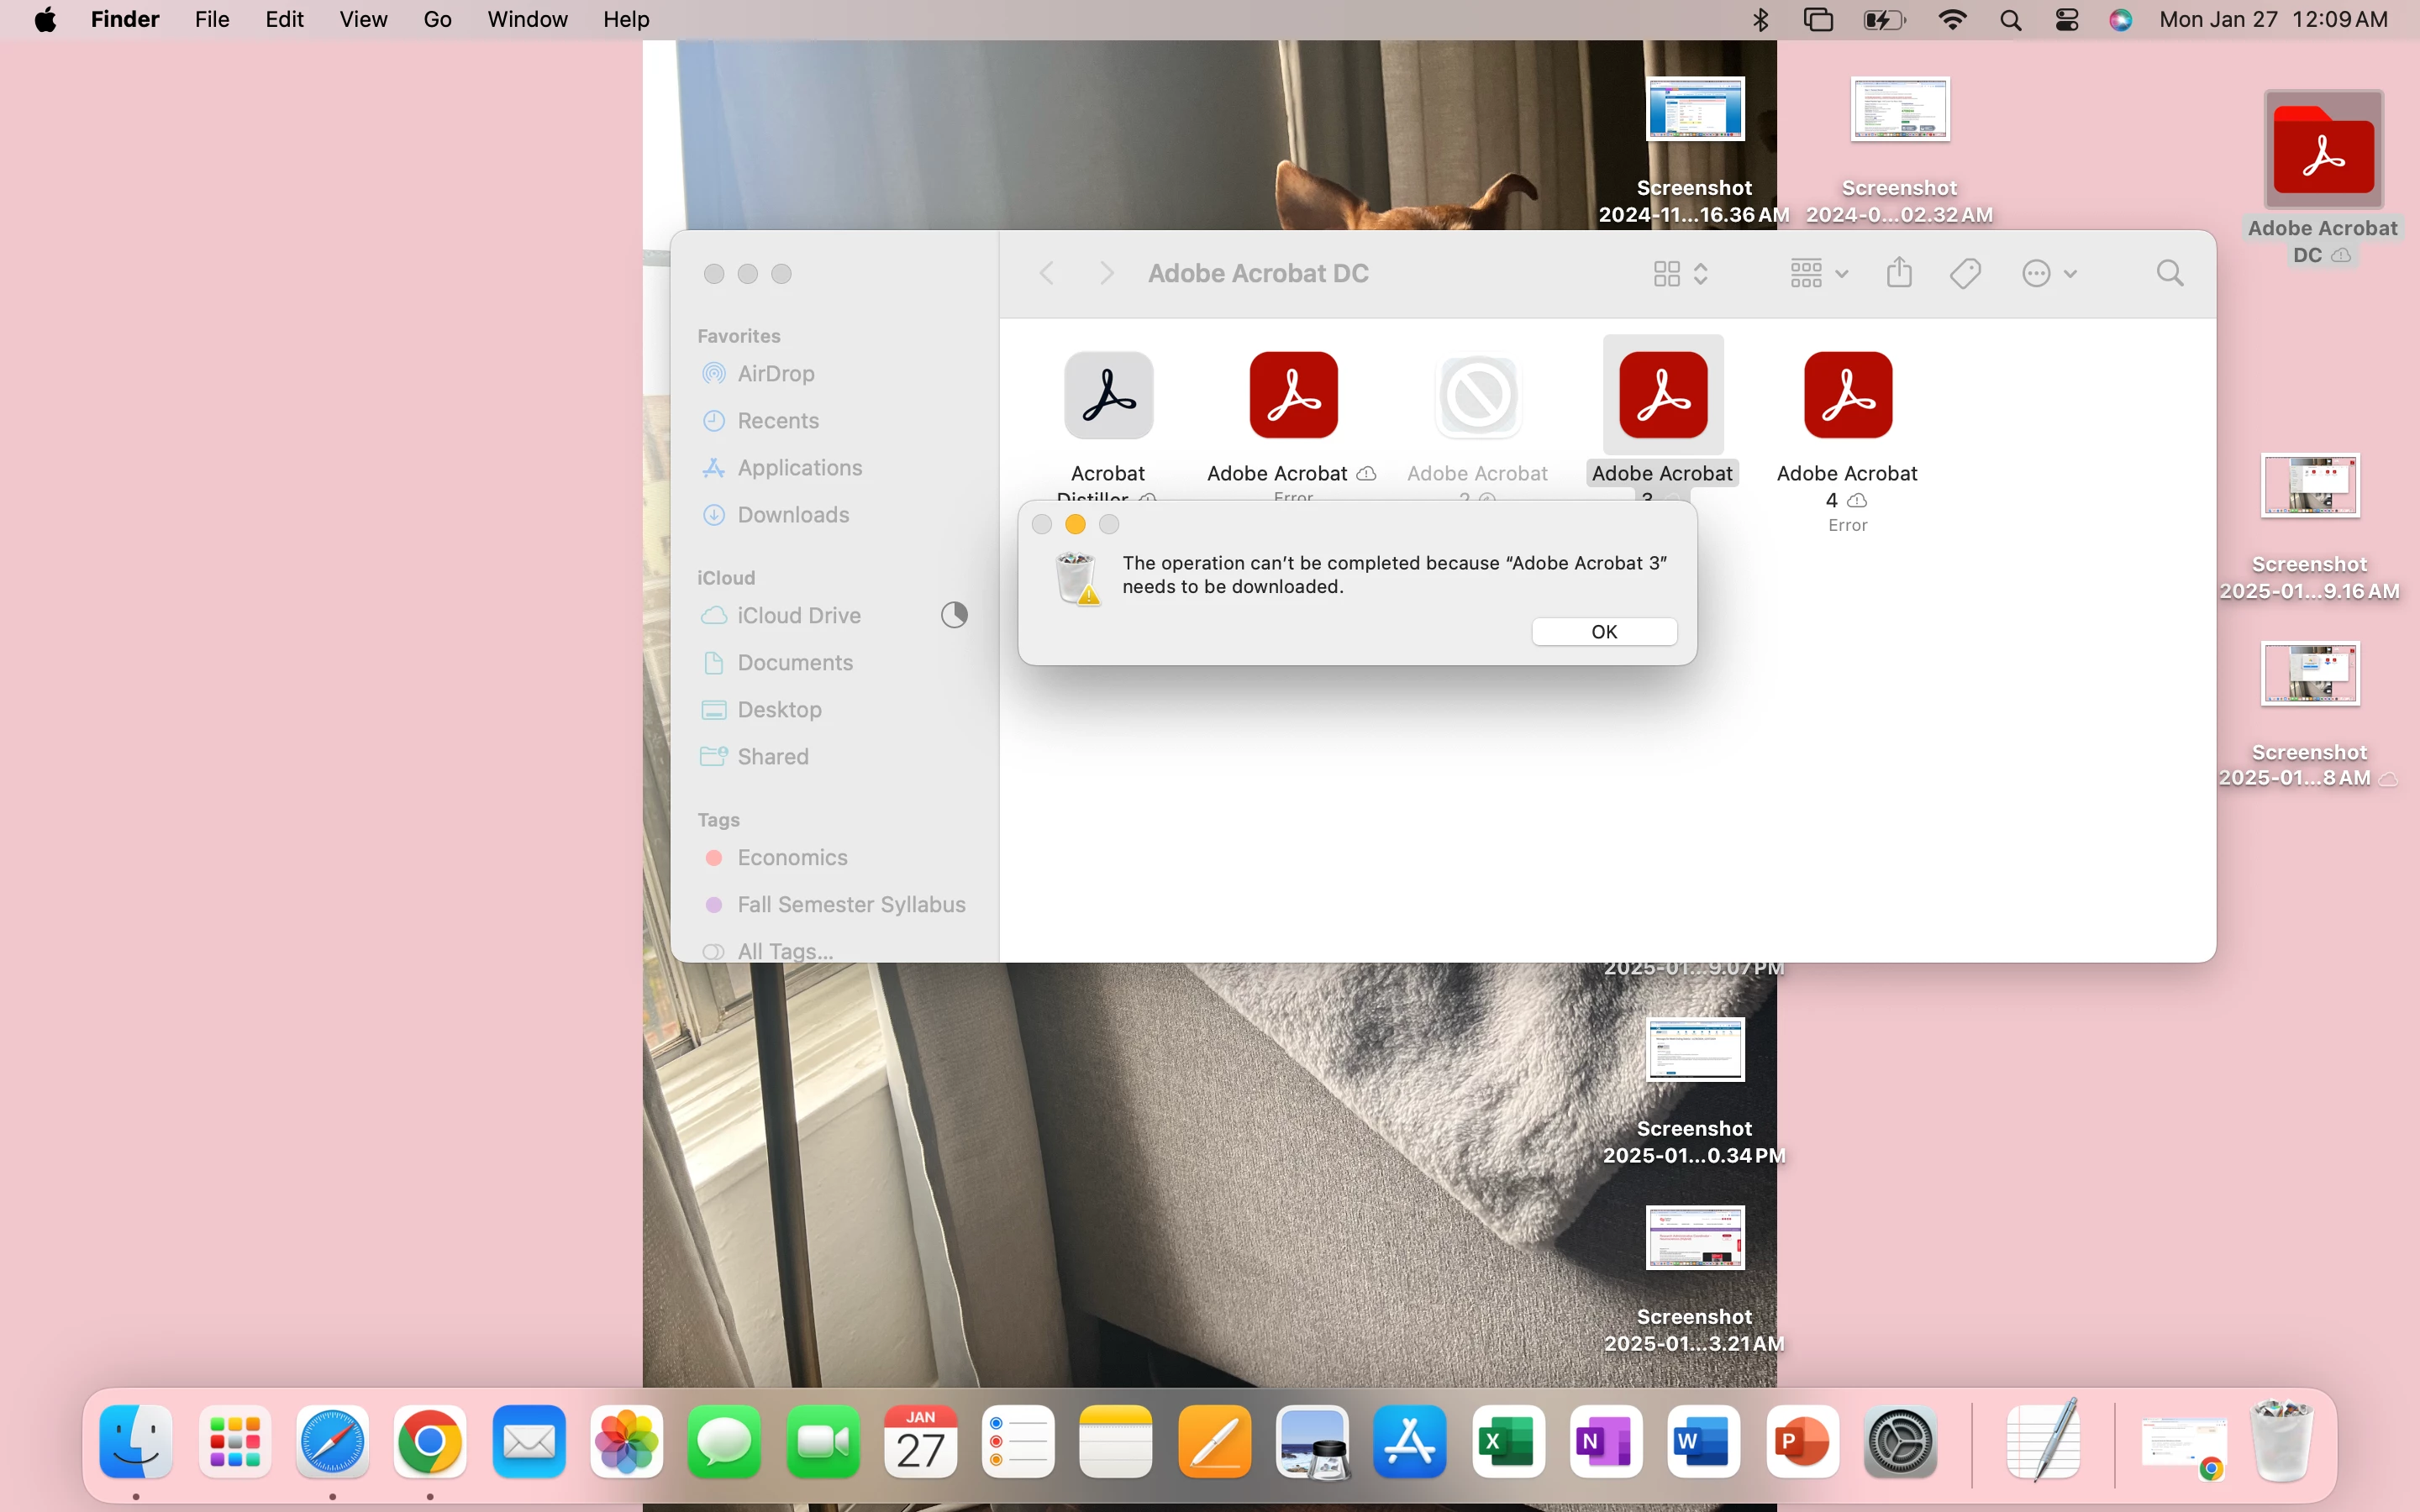Image resolution: width=2420 pixels, height=1512 pixels.
Task: Open the File menu
Action: coord(212,20)
